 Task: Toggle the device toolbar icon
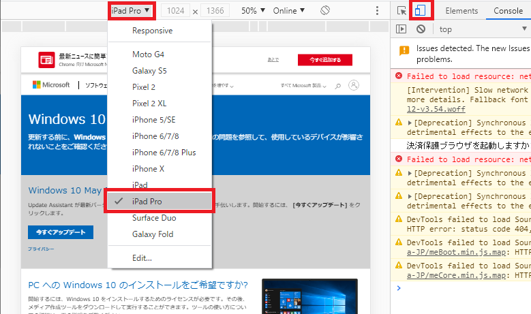[421, 10]
